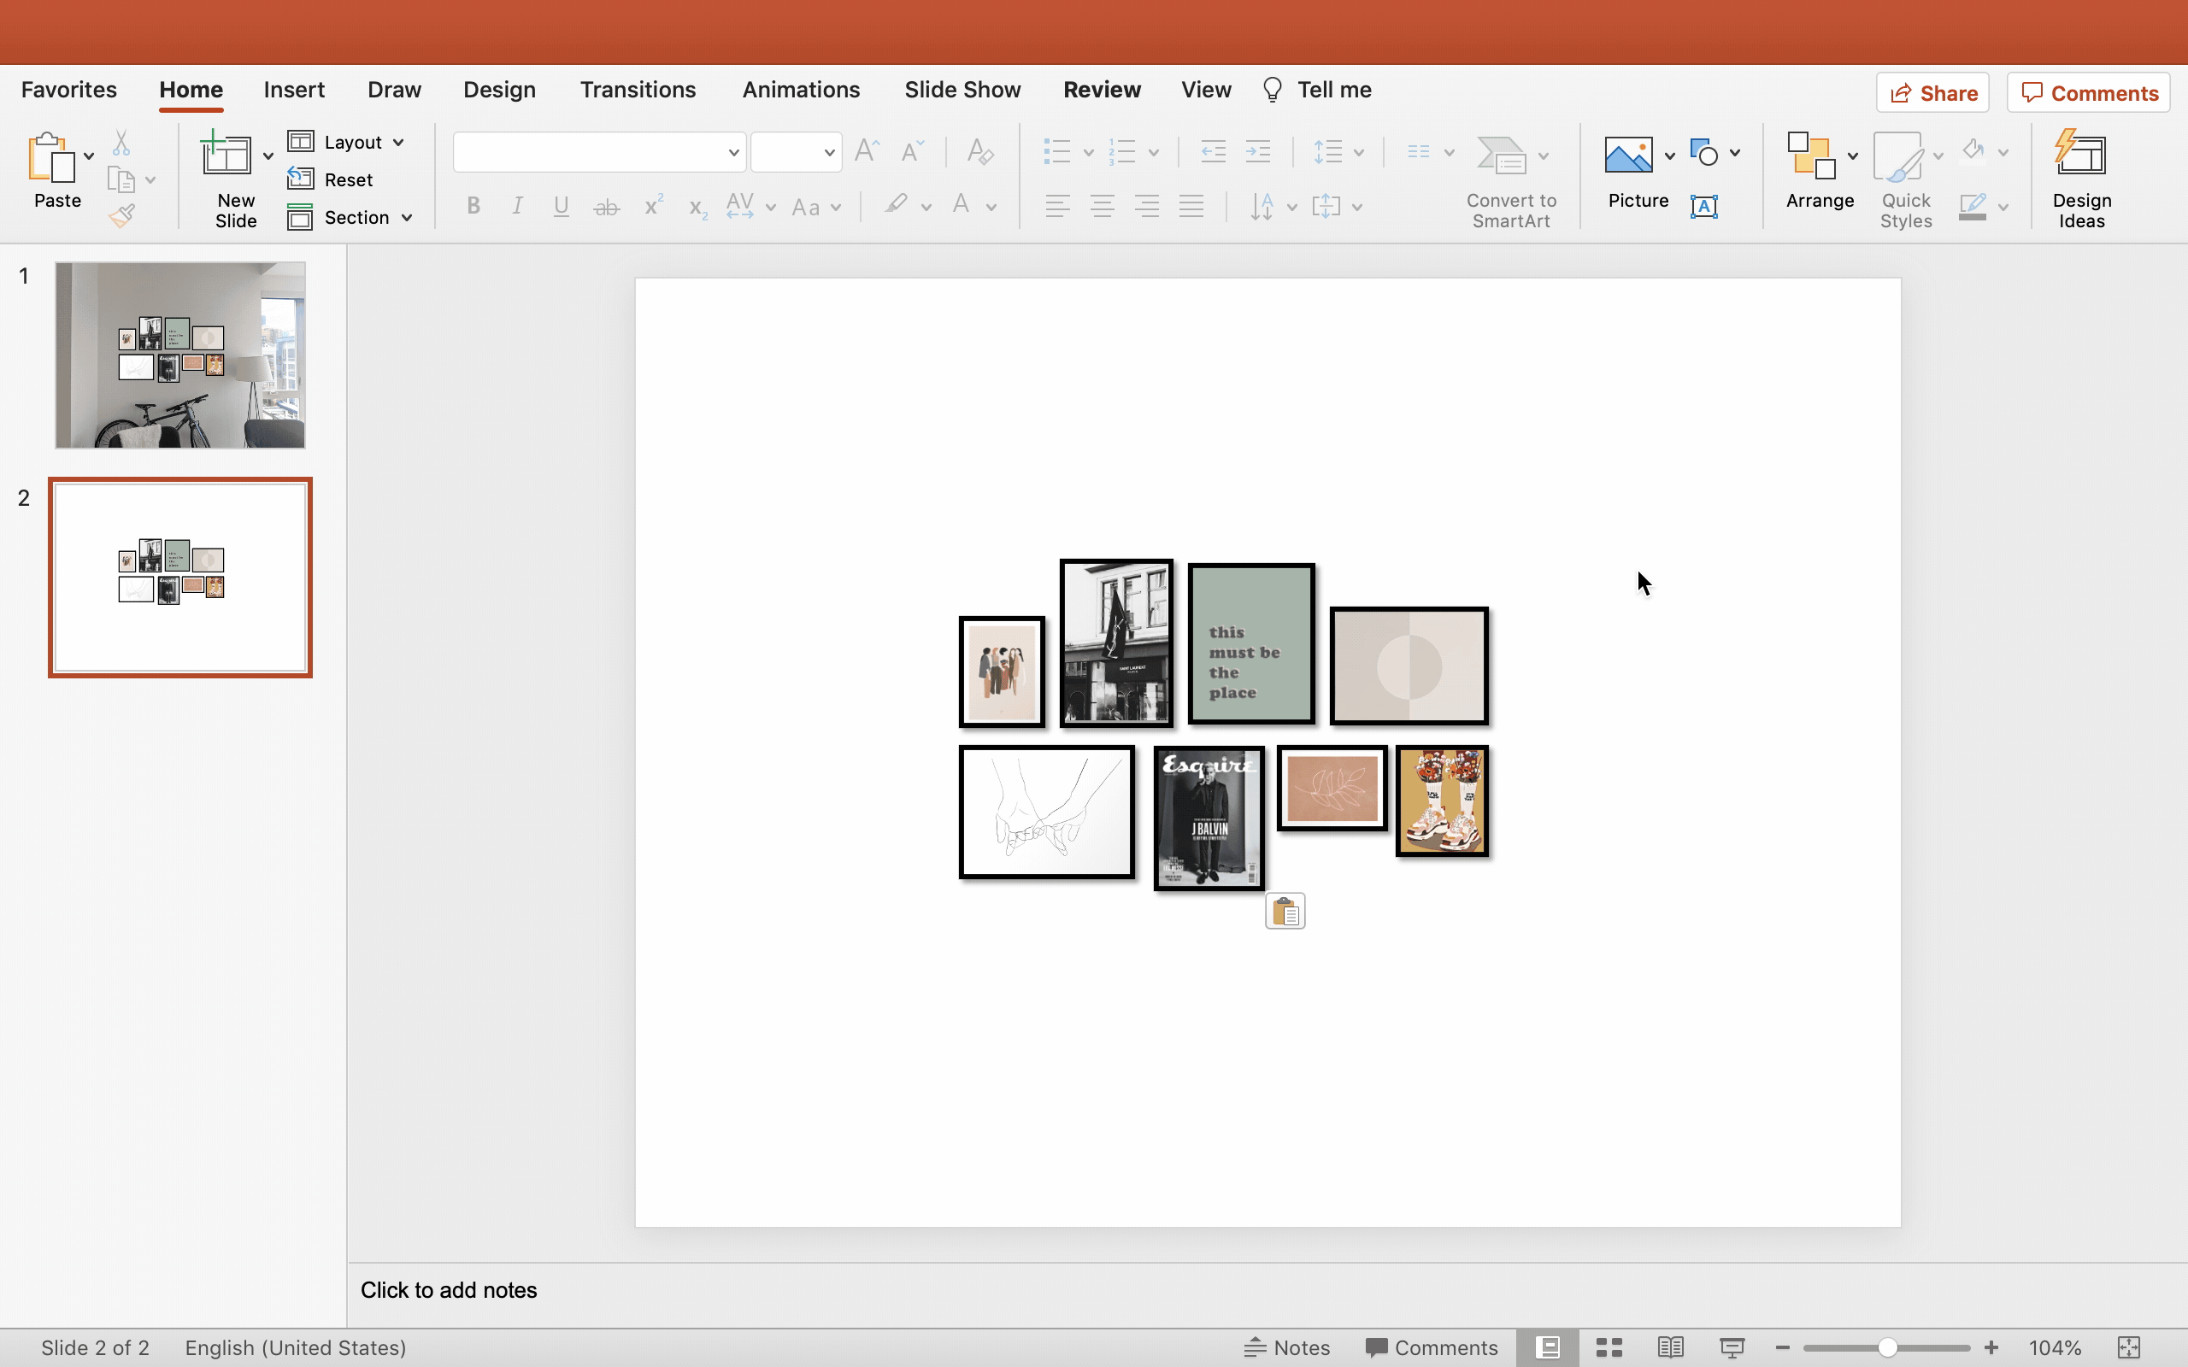Toggle the Notes pane in the status bar

click(x=1286, y=1347)
